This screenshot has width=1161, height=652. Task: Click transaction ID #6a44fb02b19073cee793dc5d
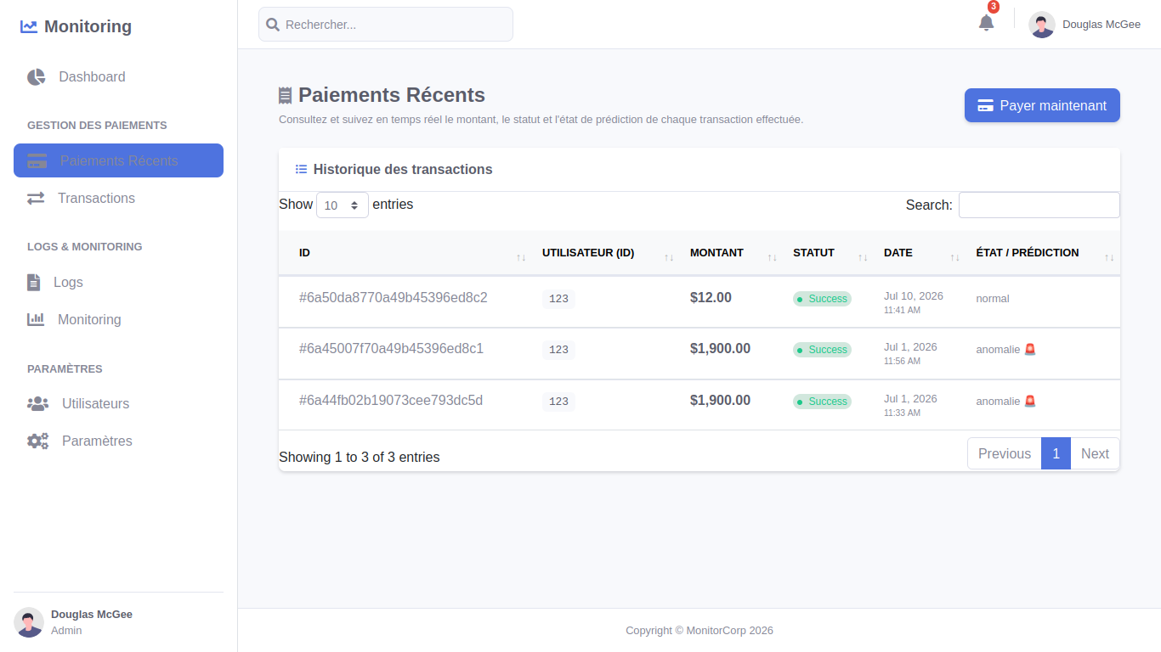pos(391,401)
